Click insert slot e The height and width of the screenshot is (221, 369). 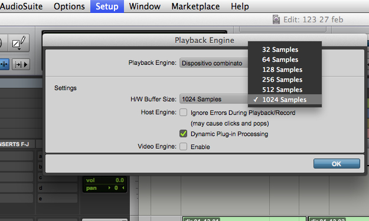(57, 199)
